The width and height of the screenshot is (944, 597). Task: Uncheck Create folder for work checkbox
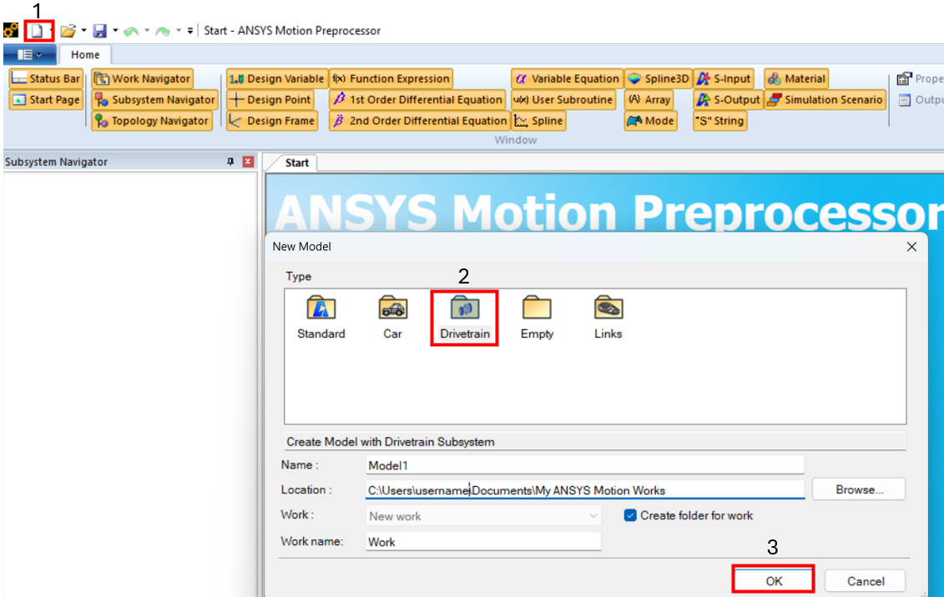click(x=629, y=515)
